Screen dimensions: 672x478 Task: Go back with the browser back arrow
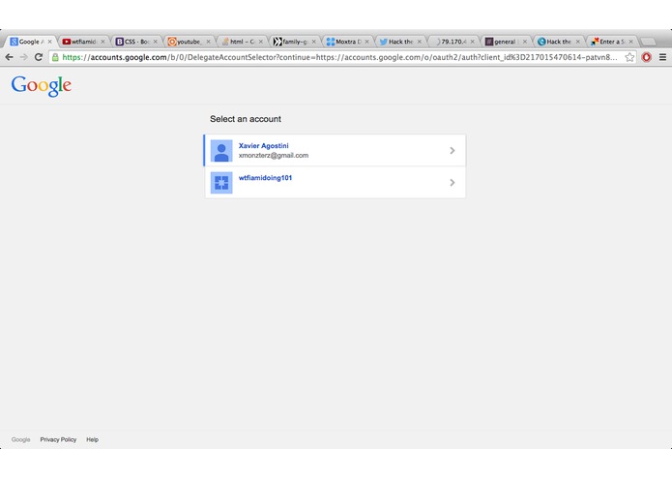pyautogui.click(x=9, y=57)
